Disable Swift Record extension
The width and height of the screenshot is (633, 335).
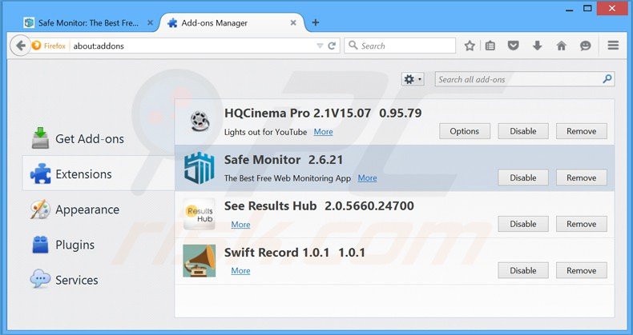click(522, 270)
